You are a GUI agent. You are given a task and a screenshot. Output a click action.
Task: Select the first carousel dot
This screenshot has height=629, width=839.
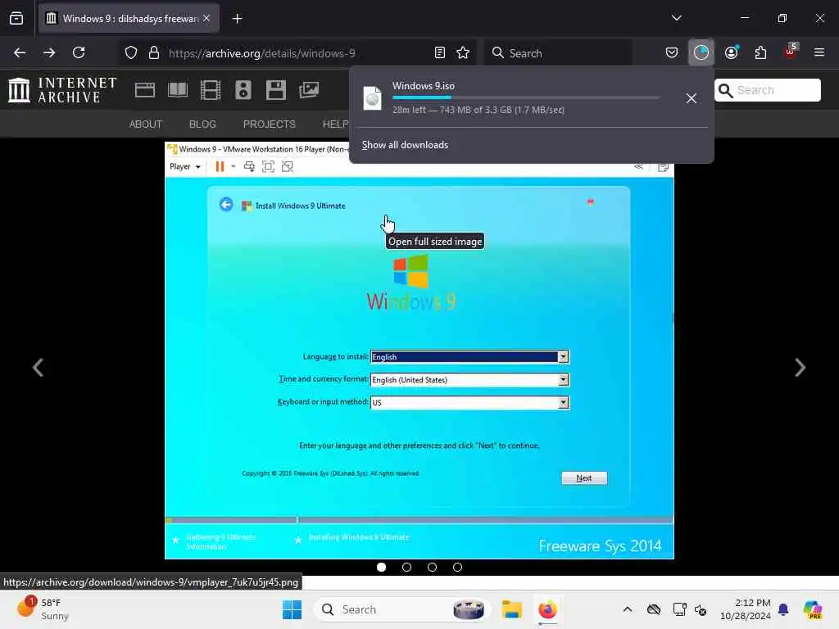(382, 567)
